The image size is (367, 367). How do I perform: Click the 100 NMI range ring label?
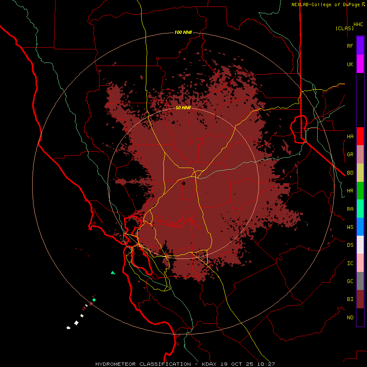click(183, 32)
